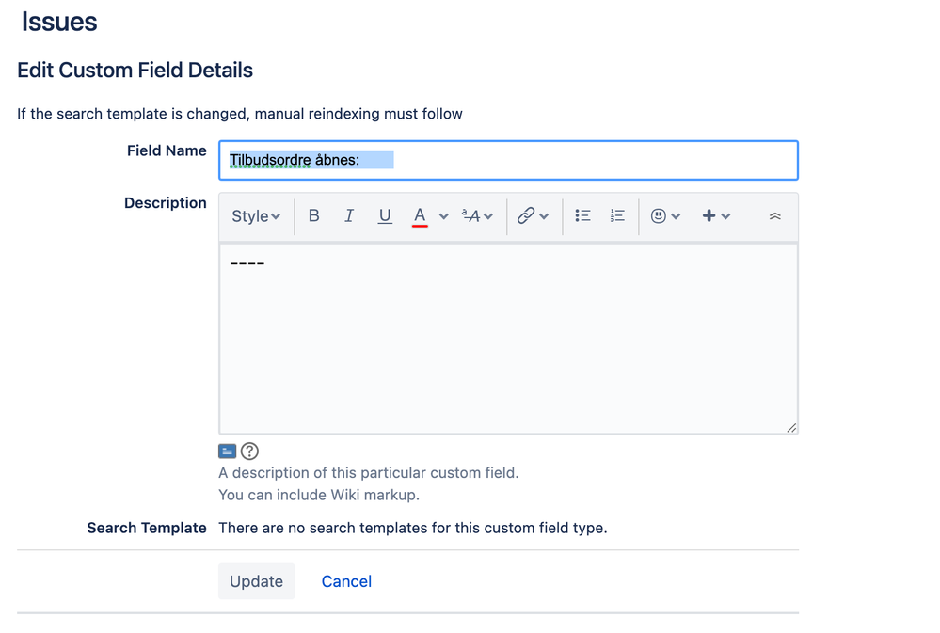This screenshot has height=633, width=940.
Task: Click the Cancel link
Action: (346, 581)
